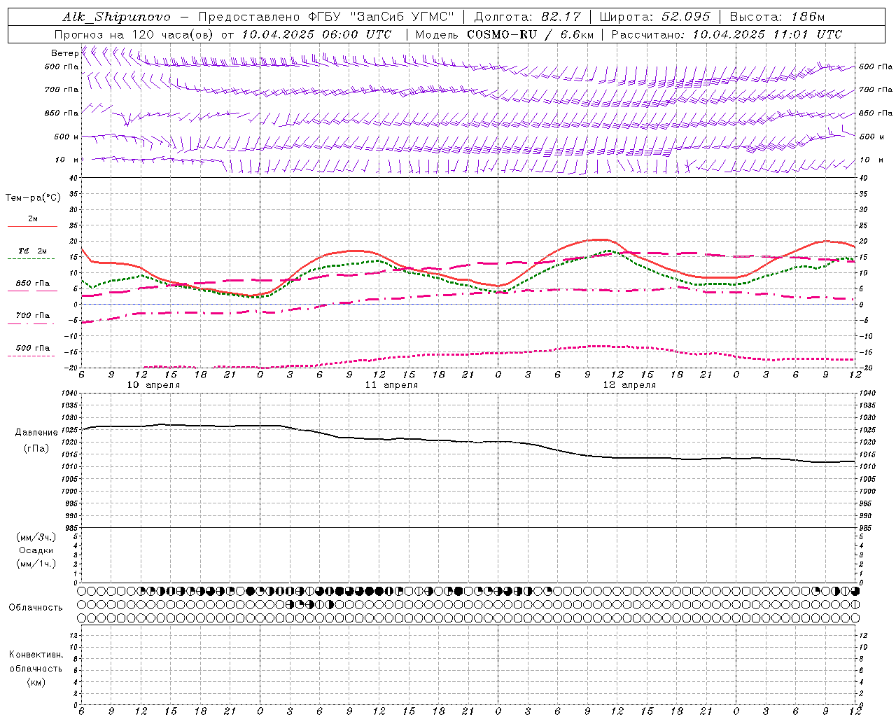Click the 12 апреля date label
The width and height of the screenshot is (896, 717).
629,385
